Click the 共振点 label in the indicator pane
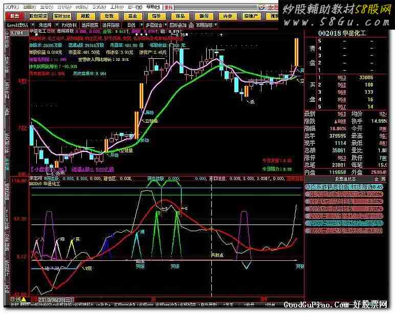Image resolution: width=395 pixels, height=314 pixels. tap(217, 255)
